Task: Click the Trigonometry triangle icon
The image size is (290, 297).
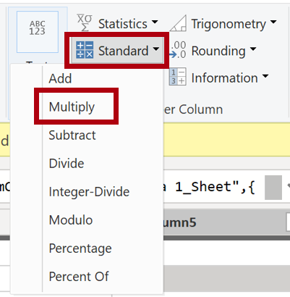Action: 178,23
